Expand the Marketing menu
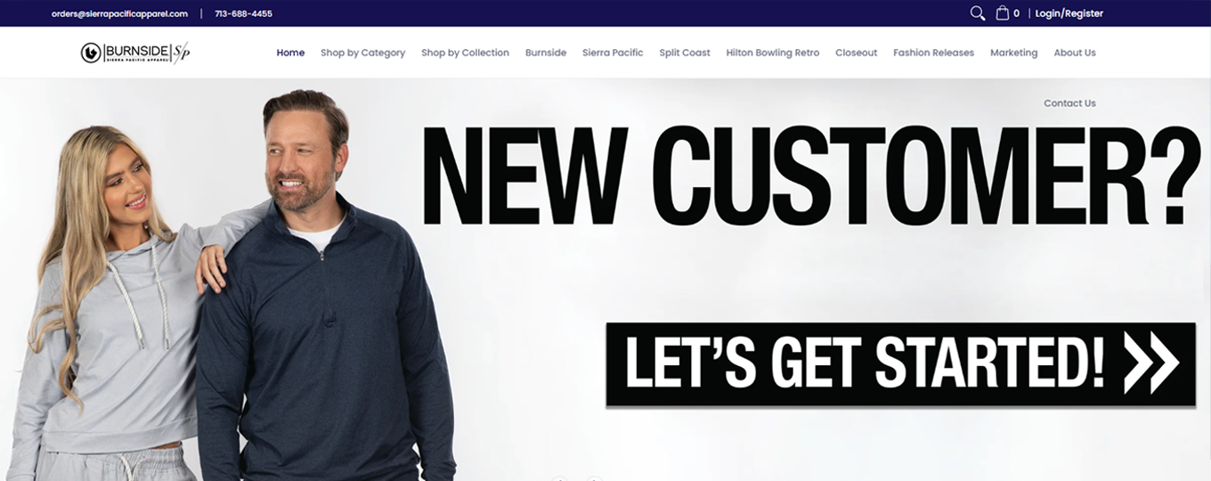1211x481 pixels. tap(1013, 53)
